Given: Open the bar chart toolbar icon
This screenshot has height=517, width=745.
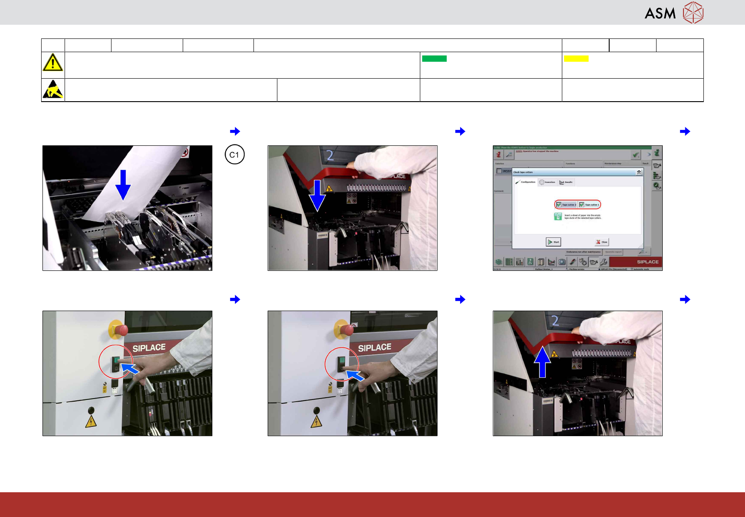Looking at the screenshot, I should (x=519, y=262).
